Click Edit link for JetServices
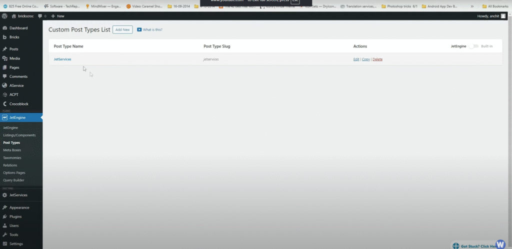The image size is (512, 249). point(356,59)
